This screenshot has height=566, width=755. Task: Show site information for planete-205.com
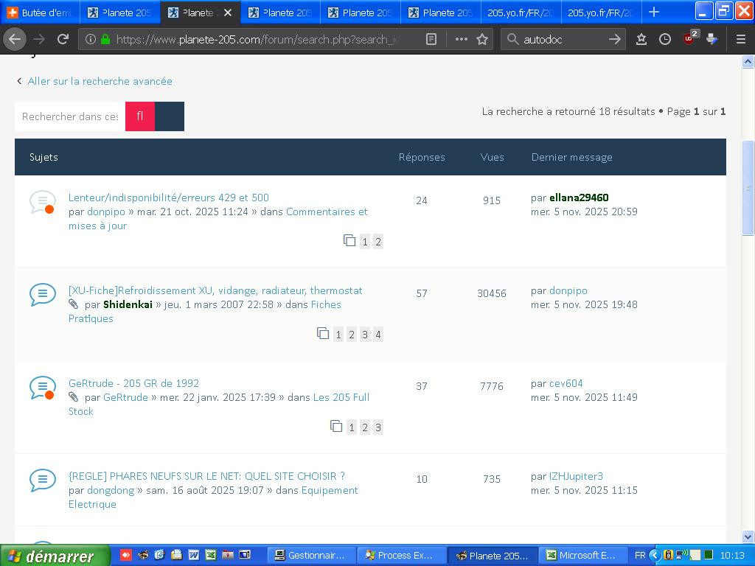[91, 39]
